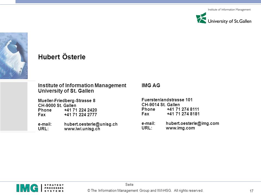Select 'CH-9000 St. Gallen' text

pyautogui.click(x=57, y=105)
